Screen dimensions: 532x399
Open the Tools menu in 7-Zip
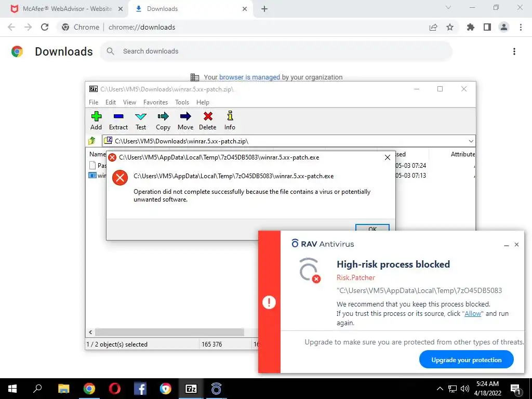[182, 102]
